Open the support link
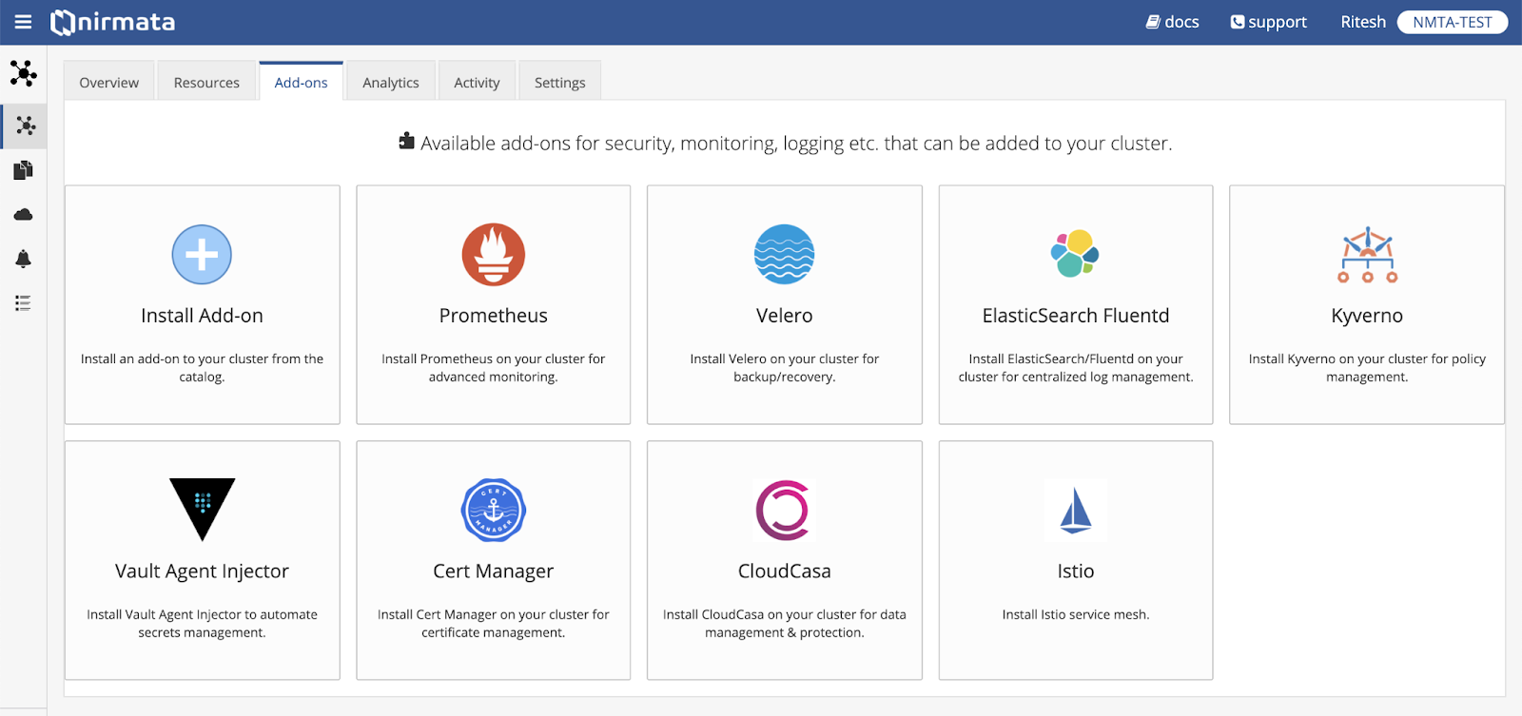 click(x=1268, y=22)
